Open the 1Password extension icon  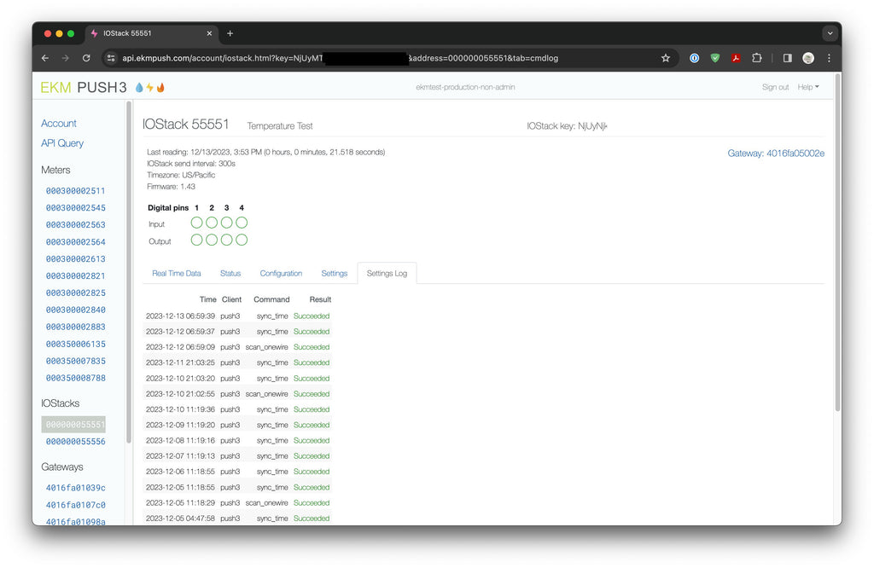(x=695, y=58)
